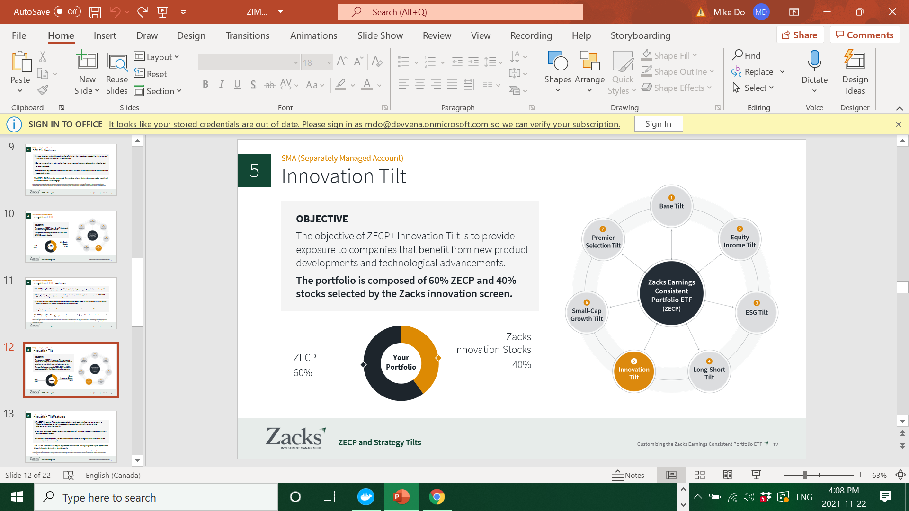Image resolution: width=909 pixels, height=511 pixels.
Task: Select slide 10 thumbnail
Action: [x=71, y=236]
